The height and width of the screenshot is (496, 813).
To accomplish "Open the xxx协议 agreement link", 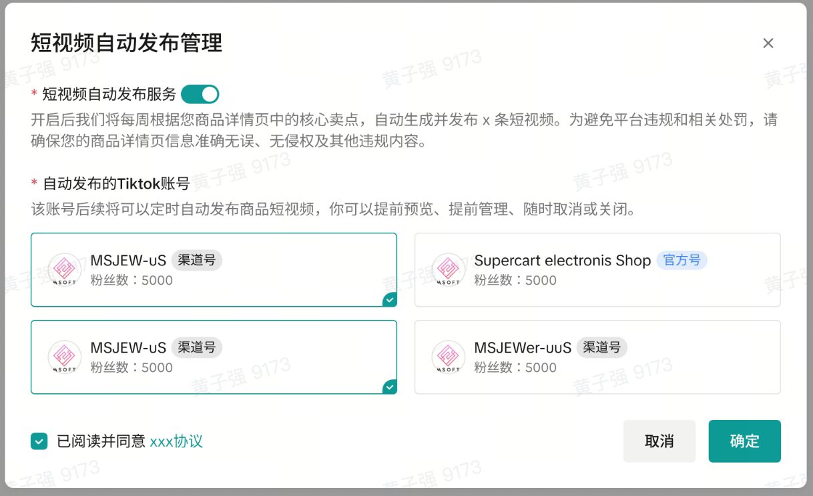I will coord(176,441).
